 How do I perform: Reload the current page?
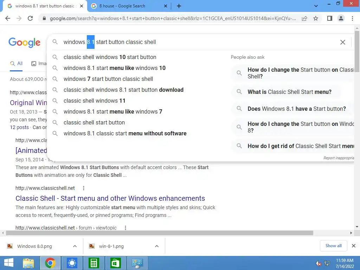pos(30,18)
